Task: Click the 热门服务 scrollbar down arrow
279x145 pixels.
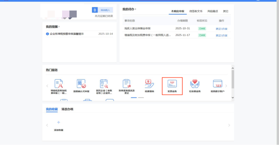Action: click(x=233, y=98)
